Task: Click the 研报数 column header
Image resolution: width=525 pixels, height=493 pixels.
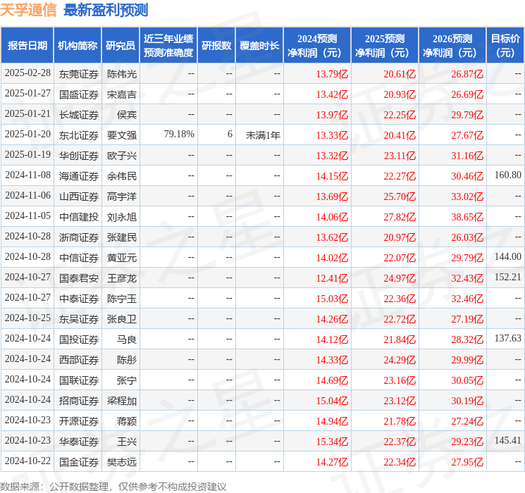Action: 216,46
